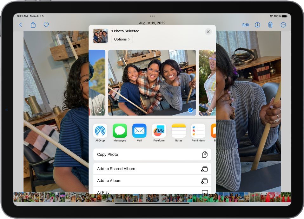Tap the trash Delete icon
304x219 pixels.
pos(270,25)
